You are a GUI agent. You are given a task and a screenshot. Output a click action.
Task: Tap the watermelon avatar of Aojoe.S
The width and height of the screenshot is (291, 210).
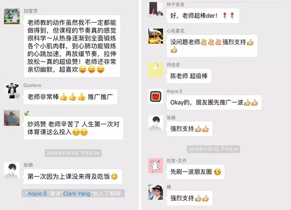click(156, 96)
